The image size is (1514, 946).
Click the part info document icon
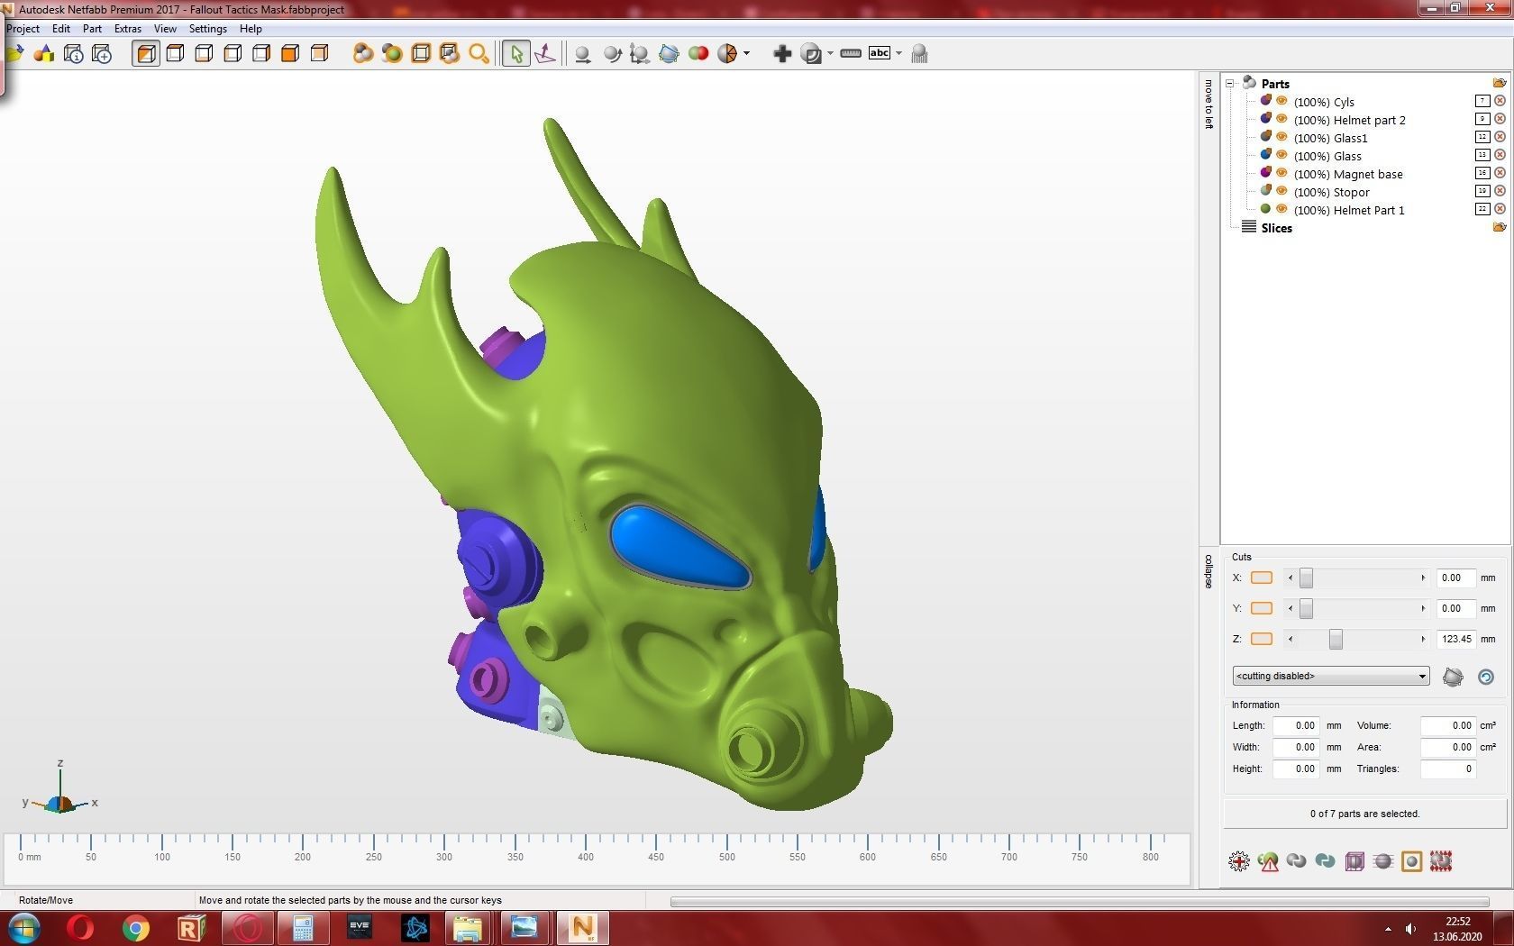(x=74, y=54)
